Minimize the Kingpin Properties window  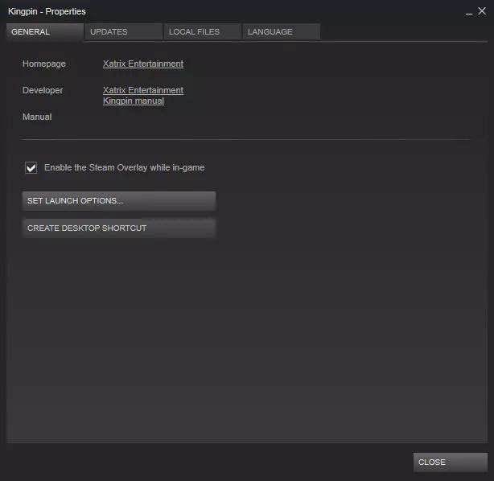(469, 12)
